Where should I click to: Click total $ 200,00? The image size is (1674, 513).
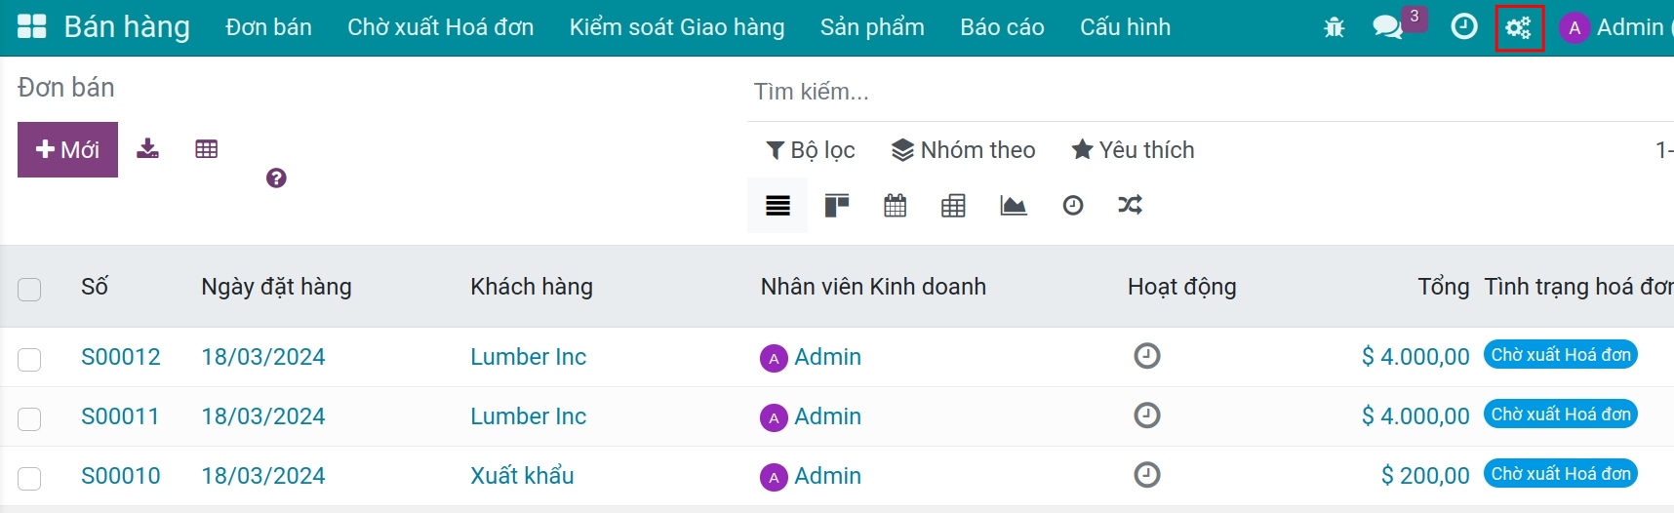point(1425,476)
